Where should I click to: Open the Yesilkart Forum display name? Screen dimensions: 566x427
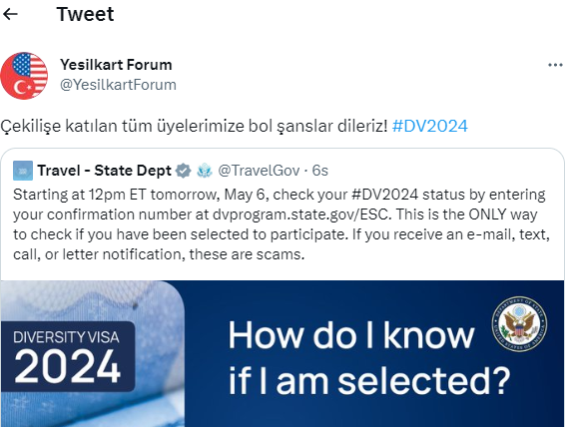point(116,65)
